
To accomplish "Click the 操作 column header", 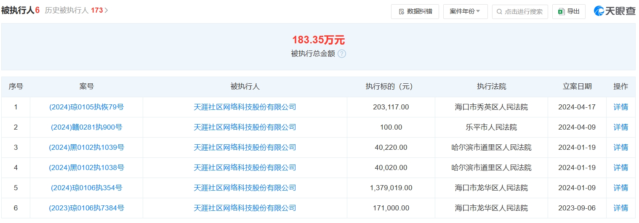I will point(620,87).
